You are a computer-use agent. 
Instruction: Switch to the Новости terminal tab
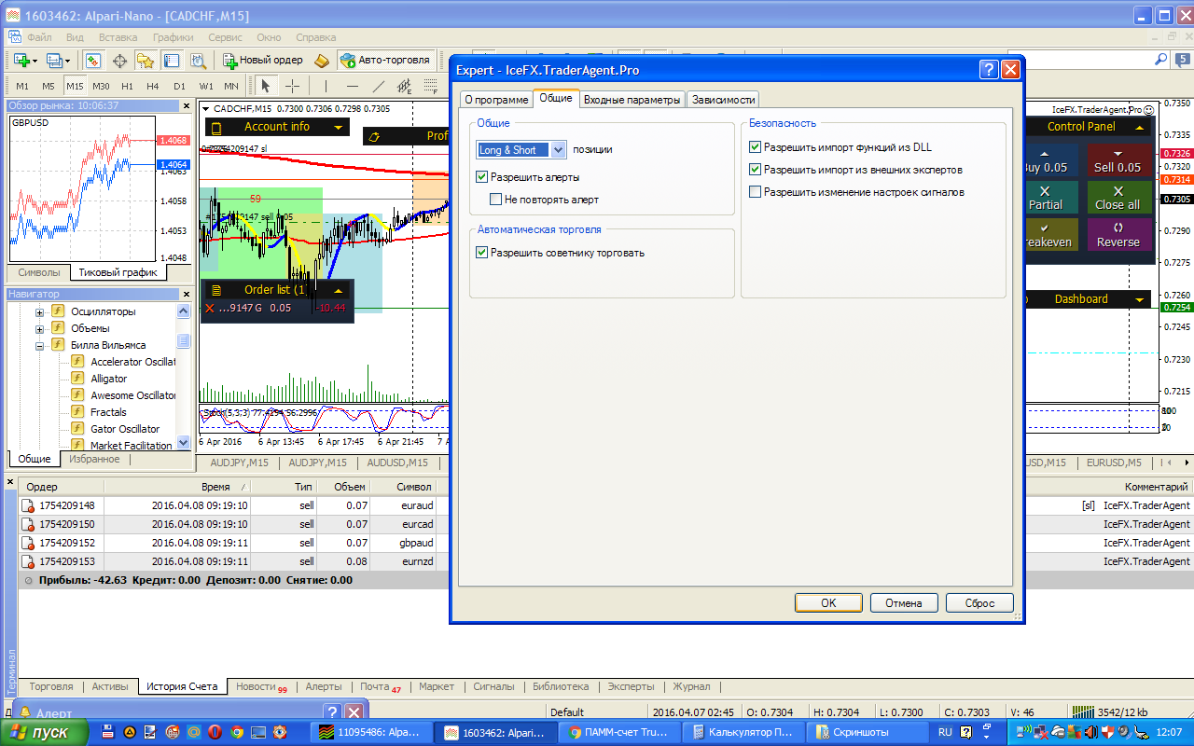tap(260, 686)
